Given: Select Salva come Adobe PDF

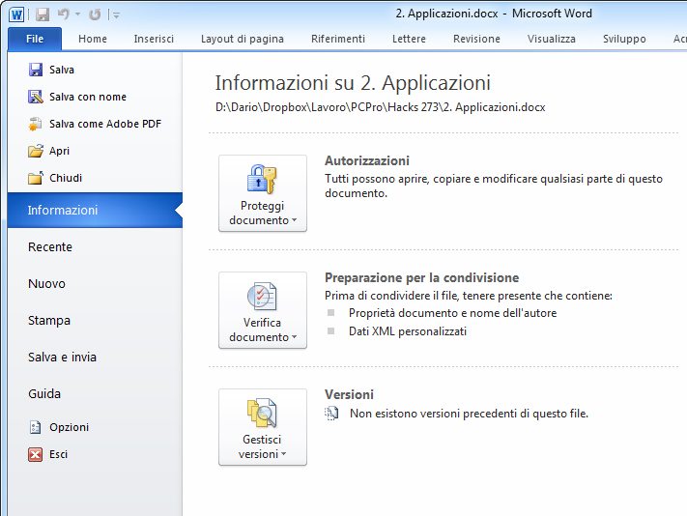Looking at the screenshot, I should click(104, 124).
